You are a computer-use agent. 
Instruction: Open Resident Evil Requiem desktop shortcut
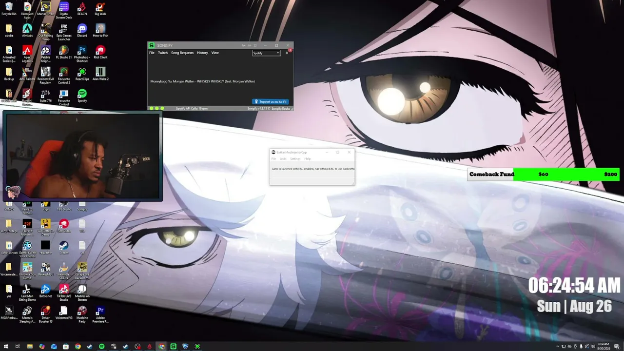[x=45, y=76]
